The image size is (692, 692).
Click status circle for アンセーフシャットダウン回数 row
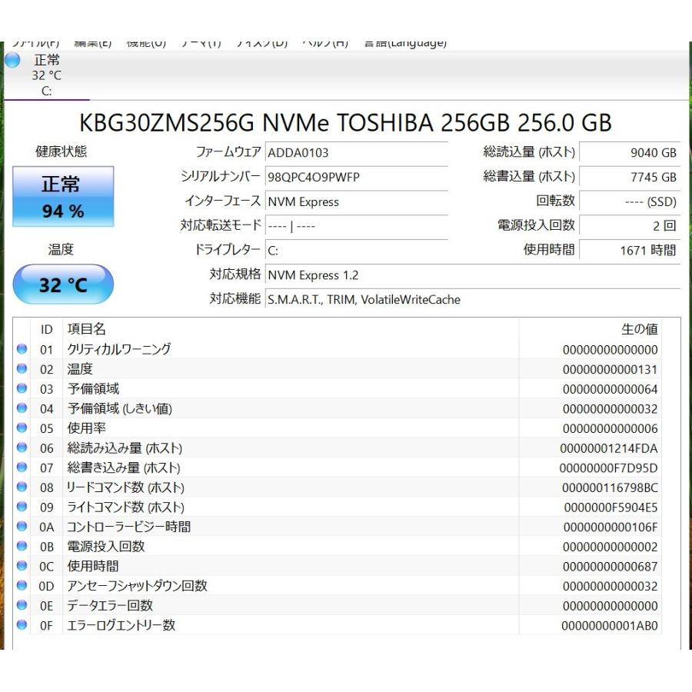[x=22, y=585]
